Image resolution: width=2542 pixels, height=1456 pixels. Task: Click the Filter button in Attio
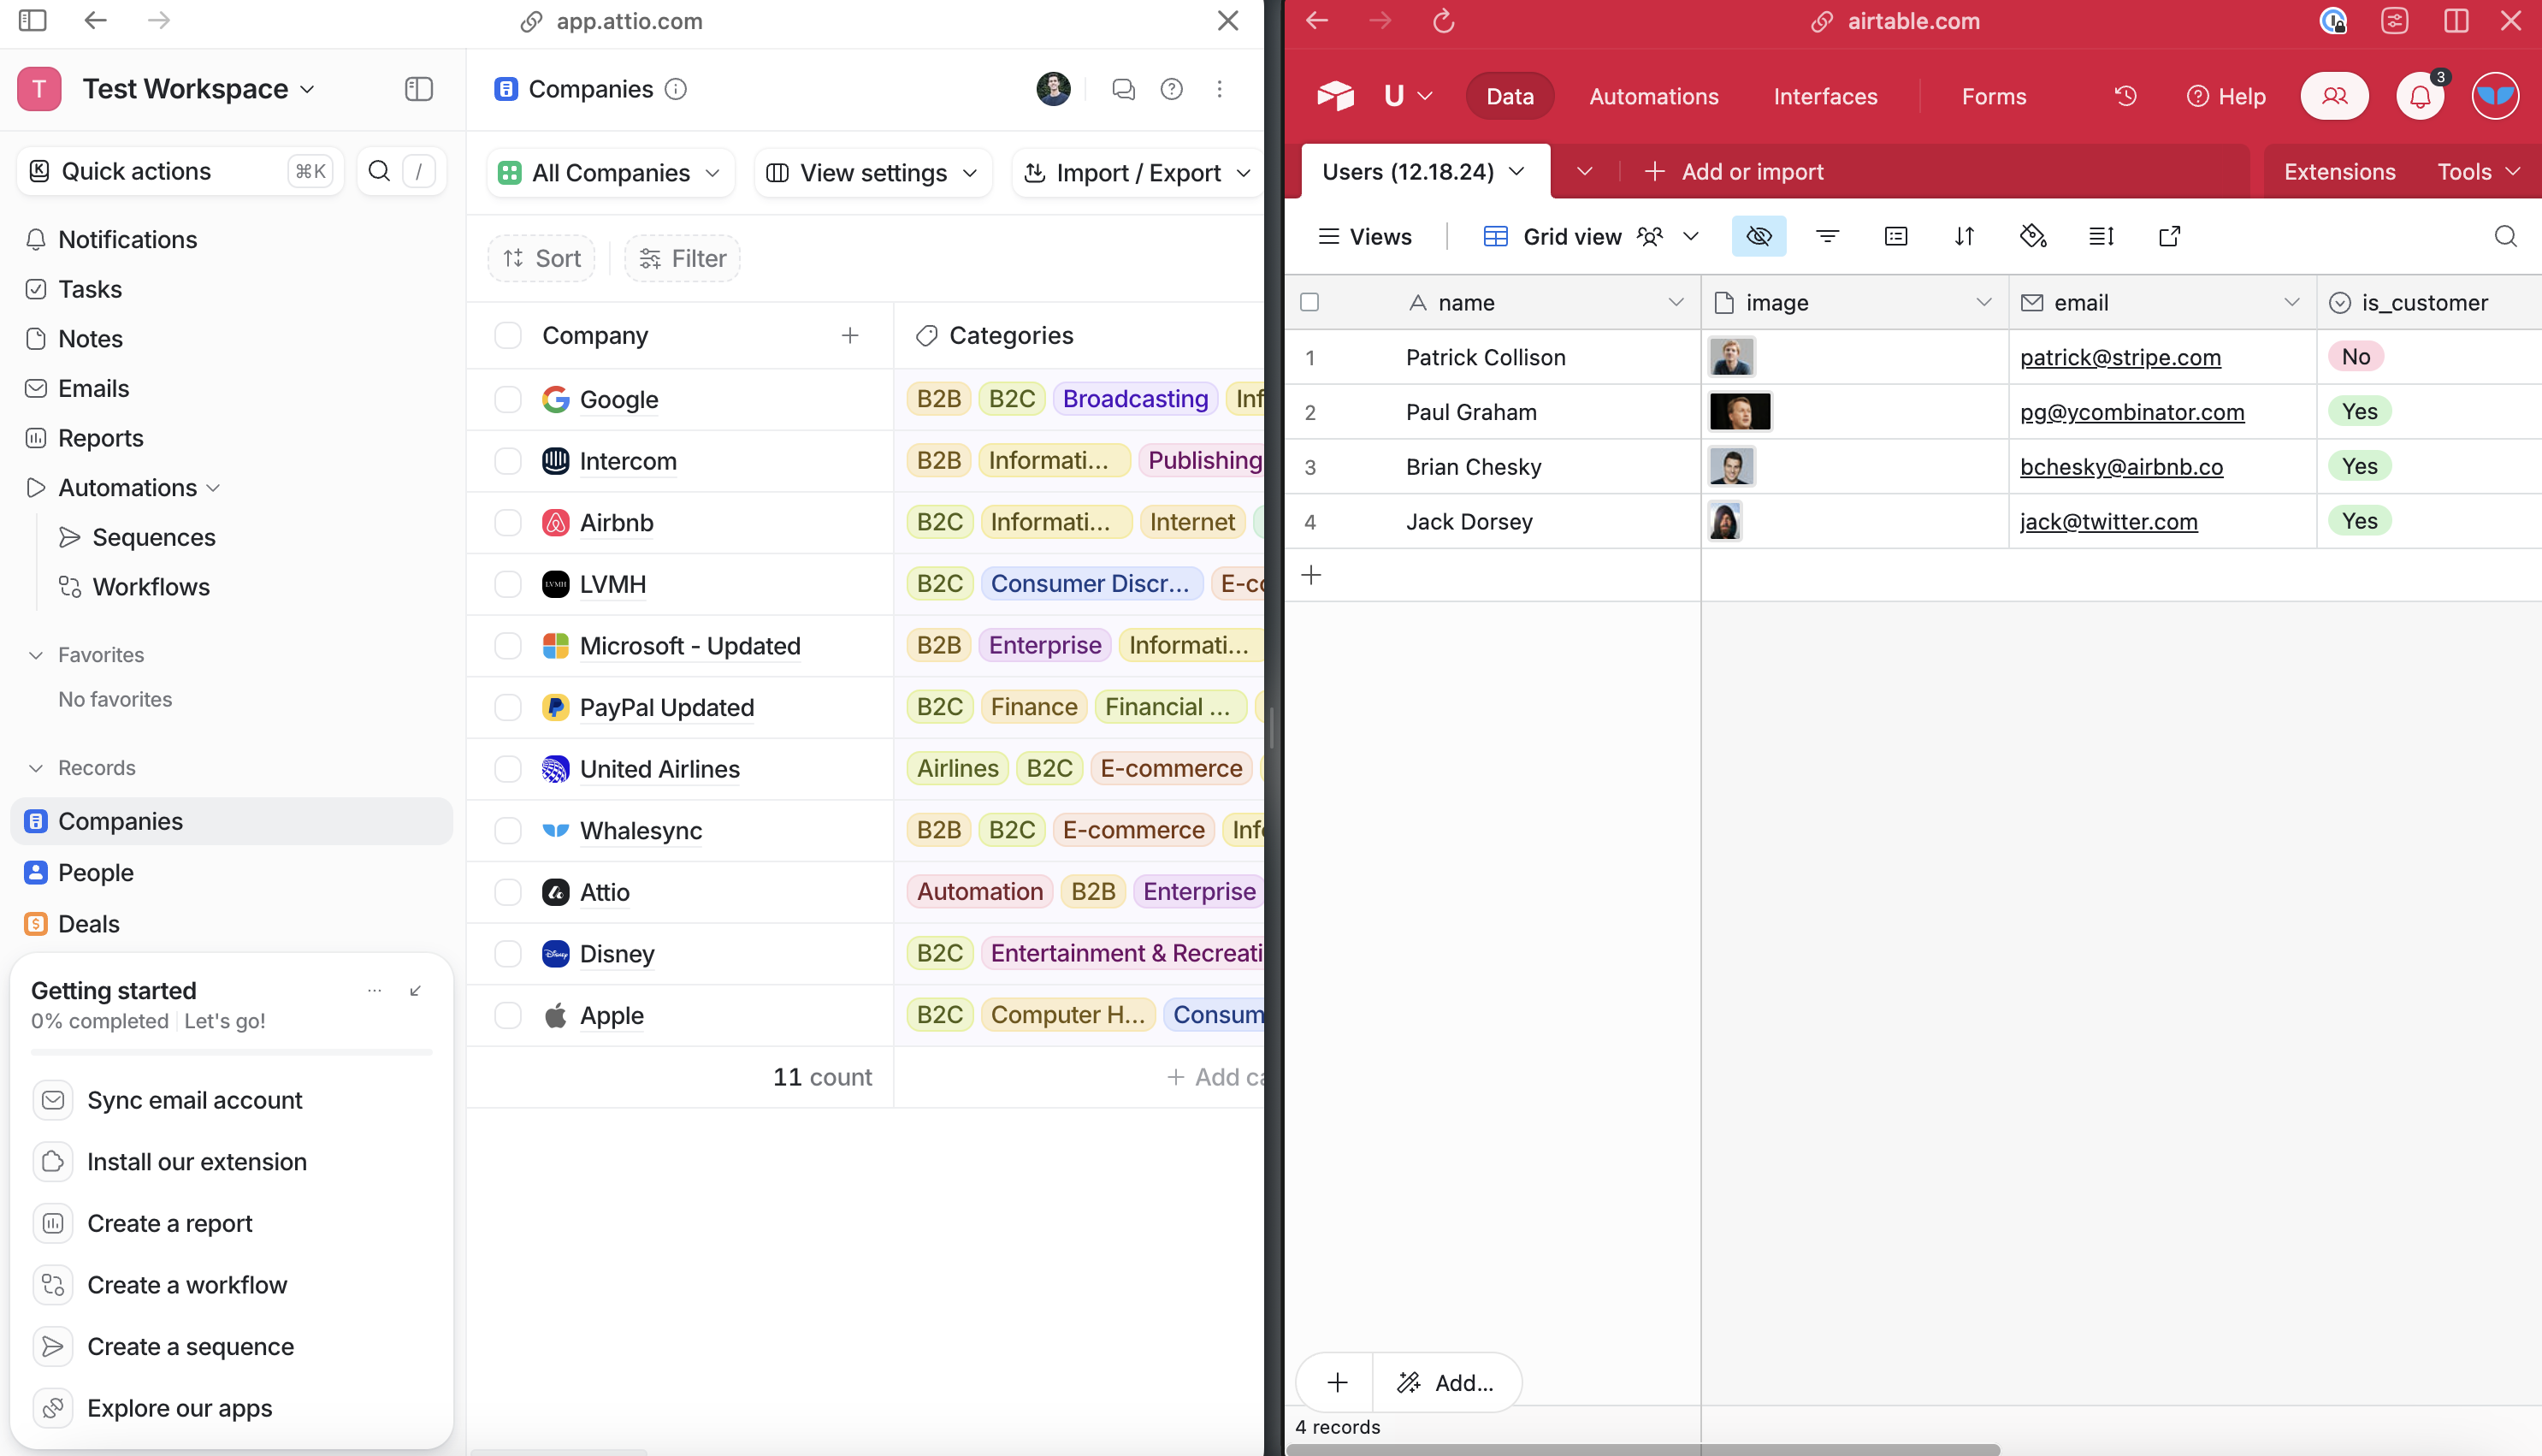coord(683,259)
